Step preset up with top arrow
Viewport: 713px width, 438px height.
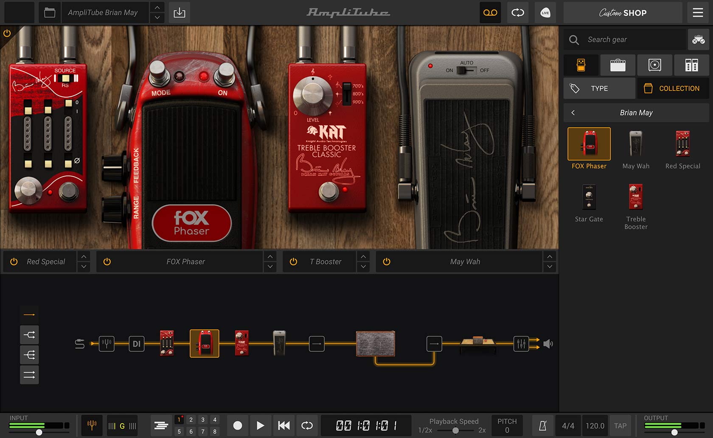coord(157,8)
